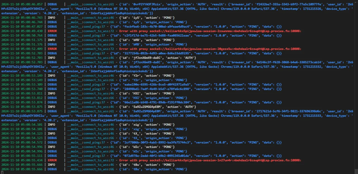This screenshot has height=174, width=358.
Task: Select the ERROR label on the 05:08:55.434 line
Action: point(52,160)
